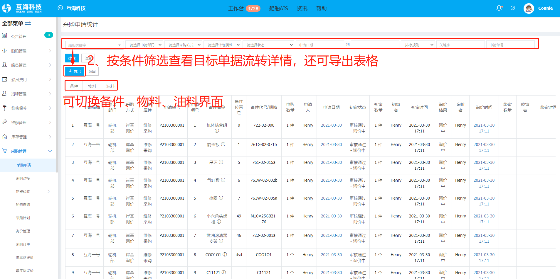Open 采购申请 in the sidebar
The height and width of the screenshot is (279, 560).
(x=24, y=165)
